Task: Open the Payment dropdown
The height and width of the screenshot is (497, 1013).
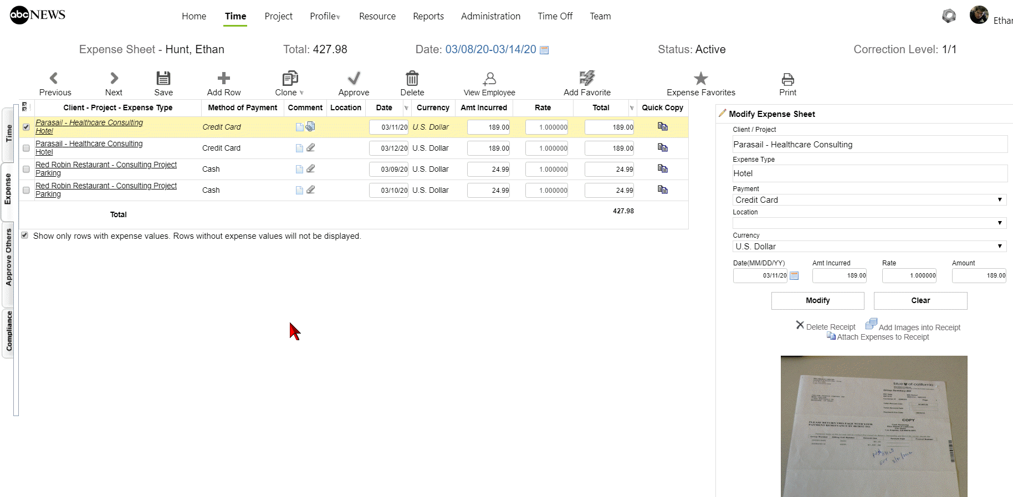Action: click(869, 199)
